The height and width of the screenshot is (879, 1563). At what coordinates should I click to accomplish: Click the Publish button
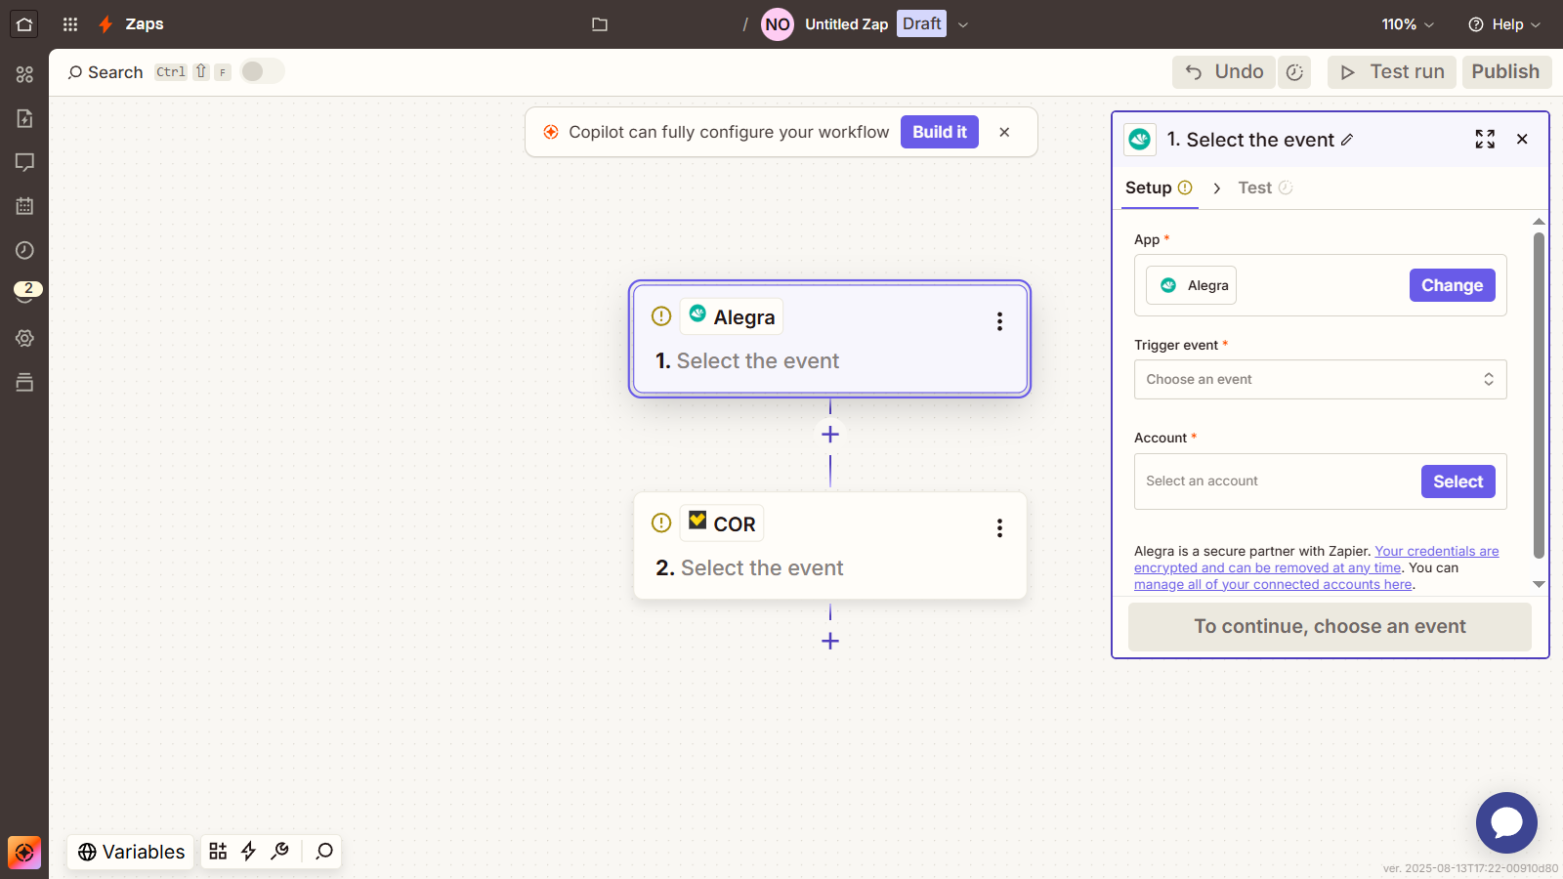1506,72
